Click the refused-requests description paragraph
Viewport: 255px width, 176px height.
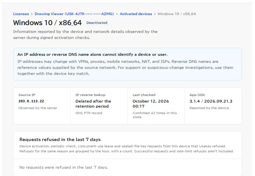pyautogui.click(x=127, y=149)
